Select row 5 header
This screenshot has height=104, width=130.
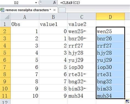(5, 52)
